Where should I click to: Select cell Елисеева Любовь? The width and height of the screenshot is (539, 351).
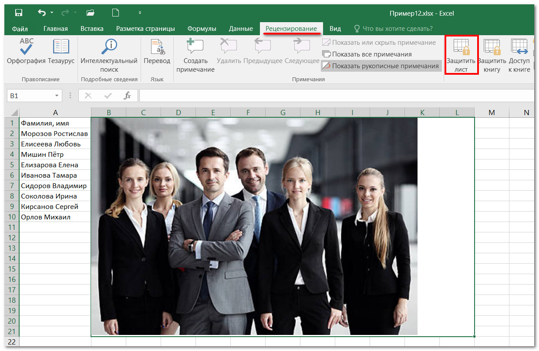tap(55, 144)
